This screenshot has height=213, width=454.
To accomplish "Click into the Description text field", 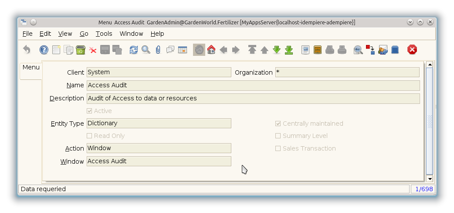I will pyautogui.click(x=253, y=98).
